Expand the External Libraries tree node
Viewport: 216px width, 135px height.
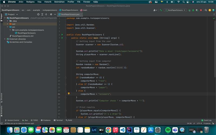[5, 39]
